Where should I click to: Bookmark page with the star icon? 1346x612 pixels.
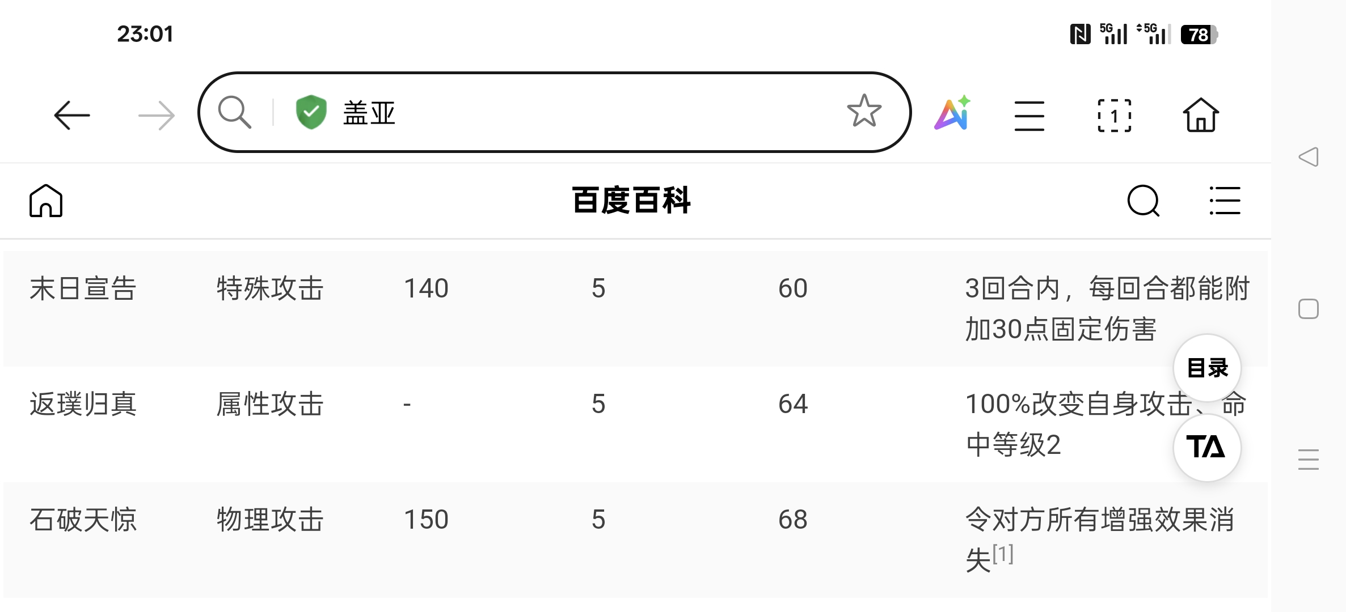(864, 111)
